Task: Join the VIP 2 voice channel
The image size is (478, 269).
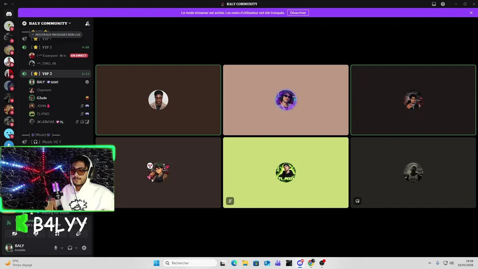Action: point(56,47)
